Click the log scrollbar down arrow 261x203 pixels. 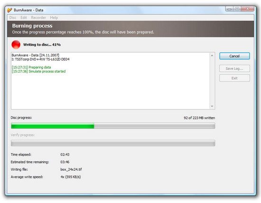212,106
